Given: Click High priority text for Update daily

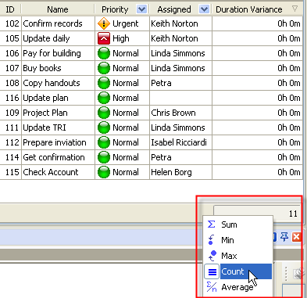Looking at the screenshot, I should (x=121, y=38).
